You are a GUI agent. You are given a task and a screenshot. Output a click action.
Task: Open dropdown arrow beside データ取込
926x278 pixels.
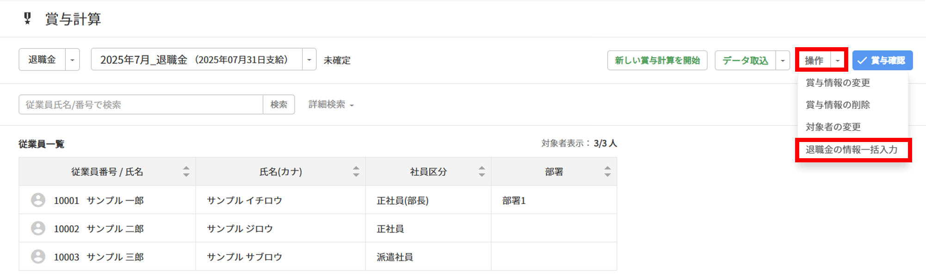tap(783, 60)
